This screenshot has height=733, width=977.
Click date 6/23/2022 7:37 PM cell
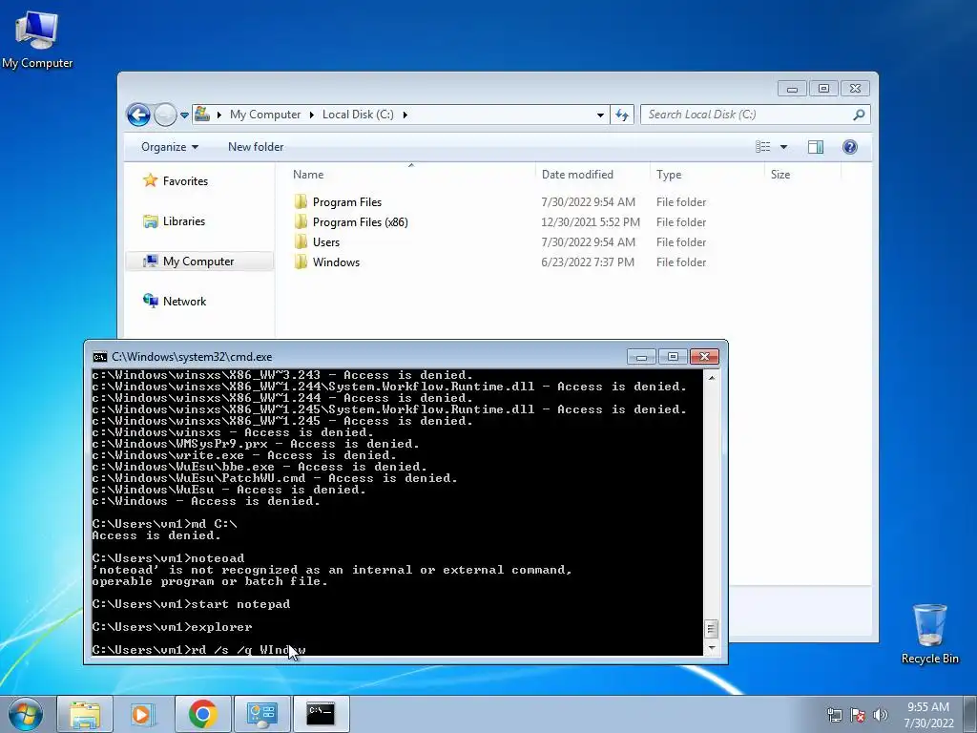point(588,262)
